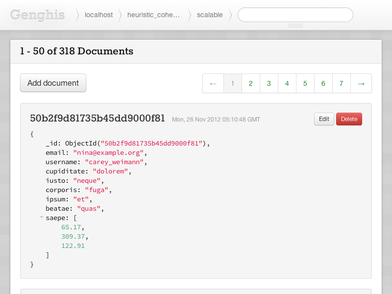Go to page 3
Viewport: 392px width, 294px height.
click(269, 83)
